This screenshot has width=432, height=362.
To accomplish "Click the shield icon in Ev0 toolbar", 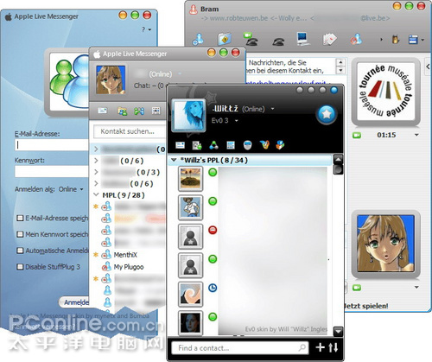I will pos(247,145).
